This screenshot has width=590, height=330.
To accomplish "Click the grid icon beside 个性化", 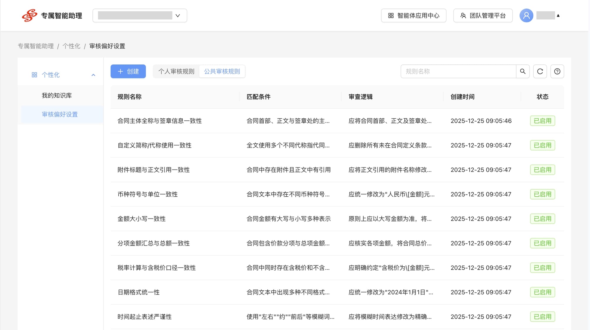I will [x=34, y=75].
